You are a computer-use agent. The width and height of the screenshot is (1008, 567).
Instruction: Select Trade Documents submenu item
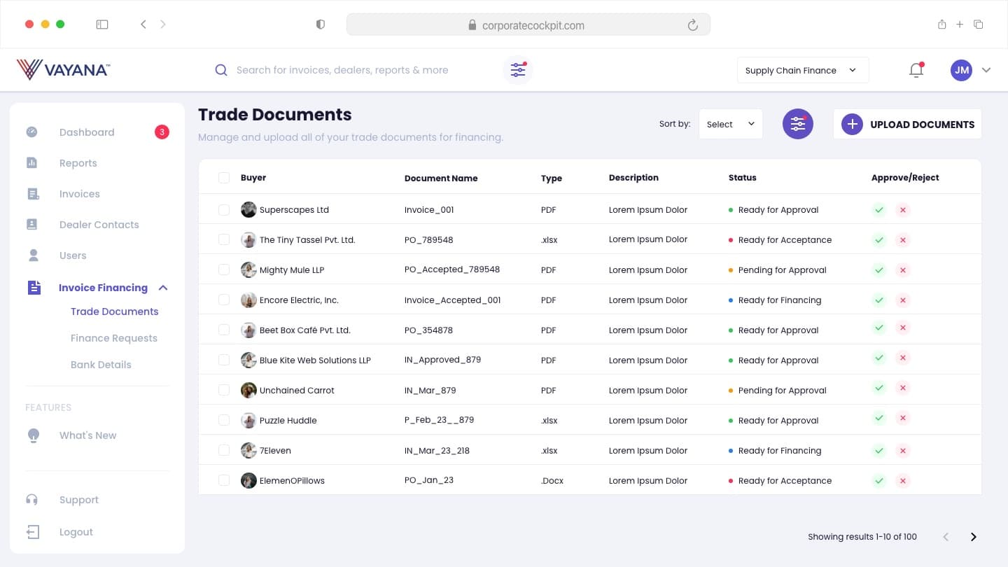click(x=115, y=311)
